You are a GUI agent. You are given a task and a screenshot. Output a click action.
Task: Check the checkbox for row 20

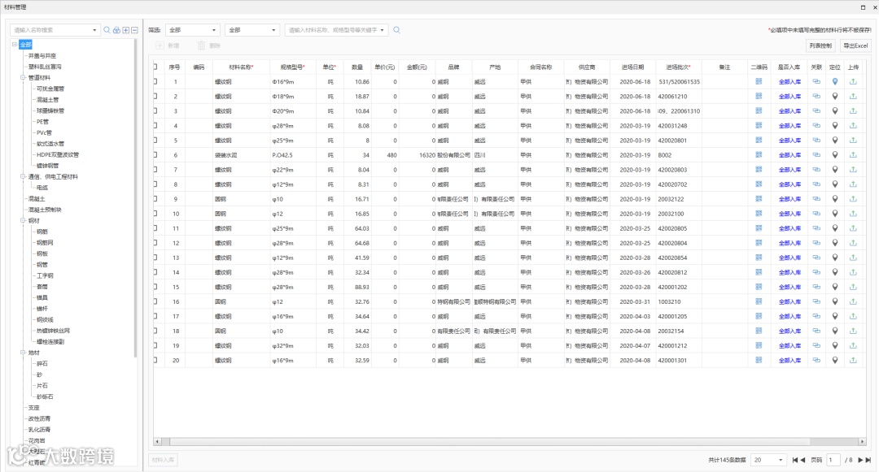[155, 360]
